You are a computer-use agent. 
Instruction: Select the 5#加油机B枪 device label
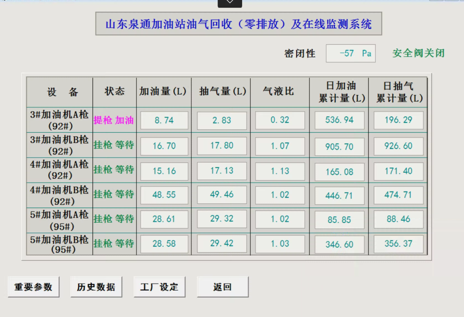59,244
